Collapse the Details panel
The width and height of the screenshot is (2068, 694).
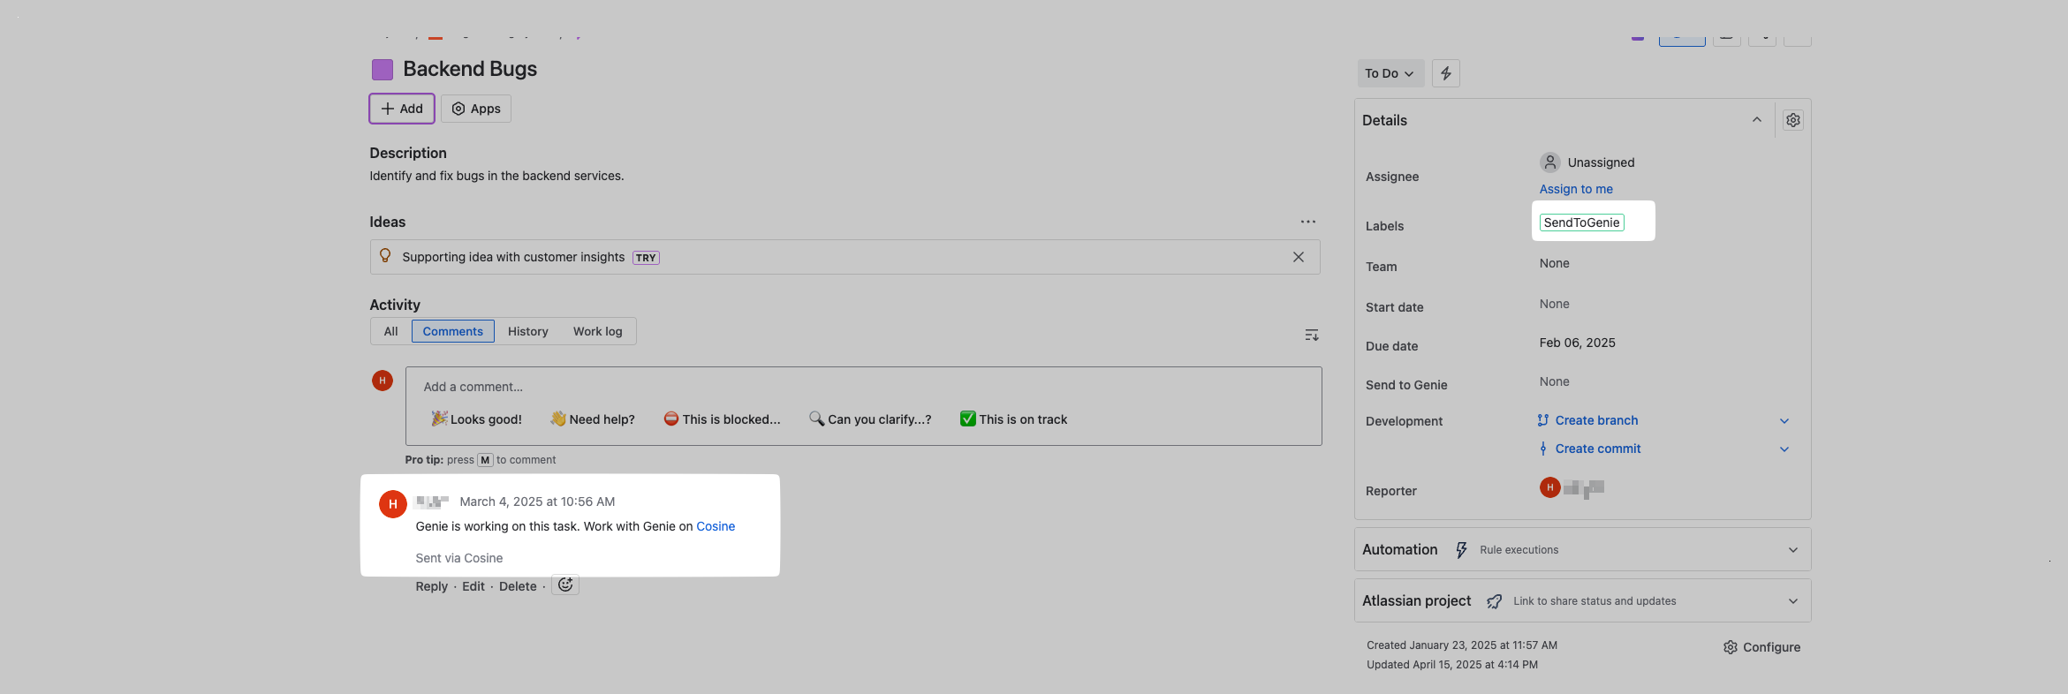pyautogui.click(x=1756, y=120)
